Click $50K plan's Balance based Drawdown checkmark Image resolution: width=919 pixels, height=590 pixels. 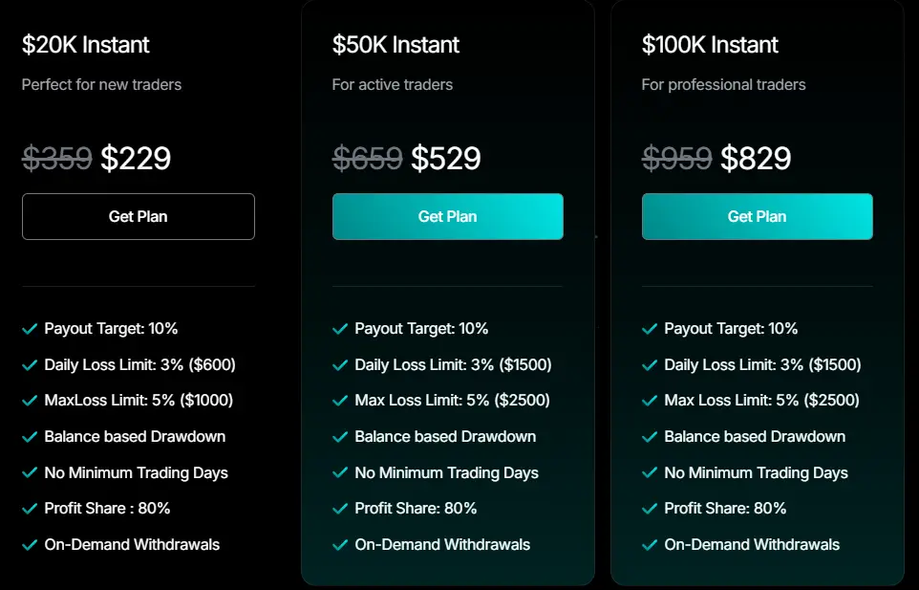point(339,437)
